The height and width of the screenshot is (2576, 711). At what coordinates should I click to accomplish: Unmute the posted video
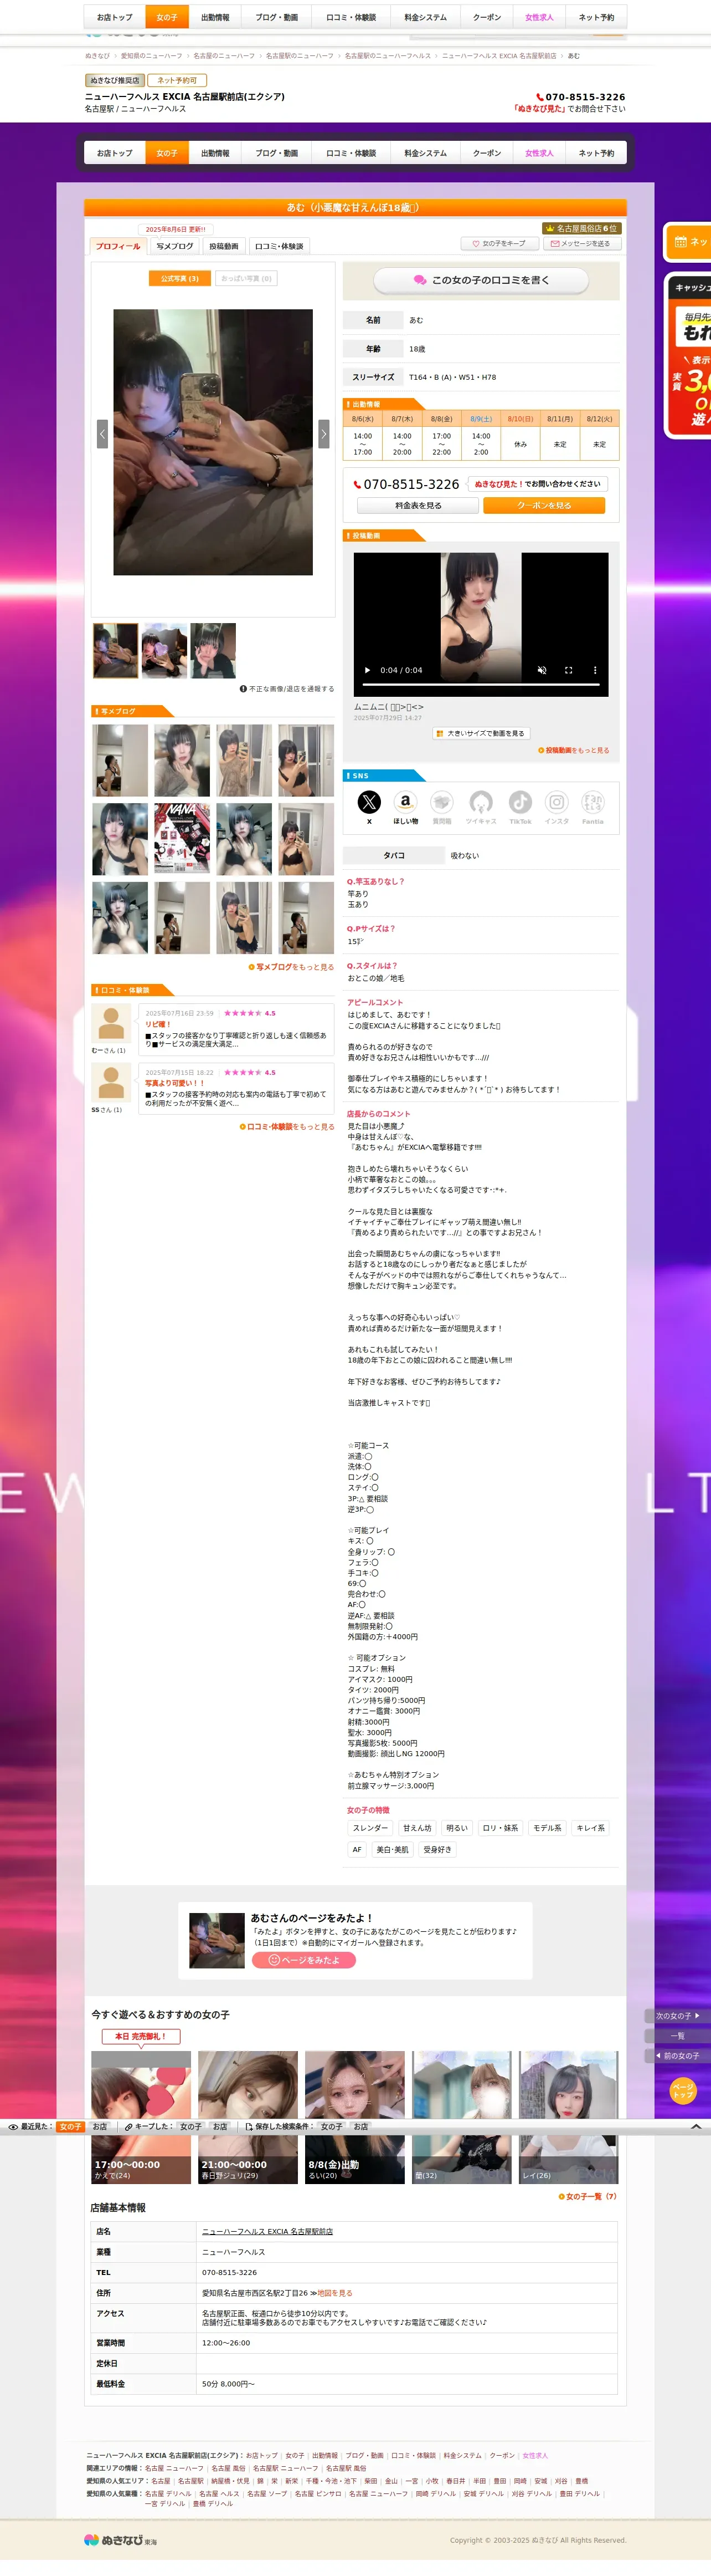click(542, 670)
